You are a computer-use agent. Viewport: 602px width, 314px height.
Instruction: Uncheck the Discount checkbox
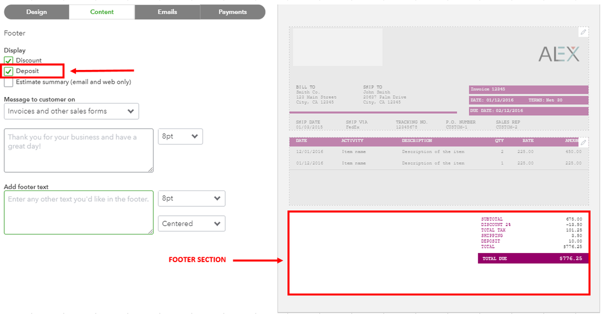coord(8,61)
